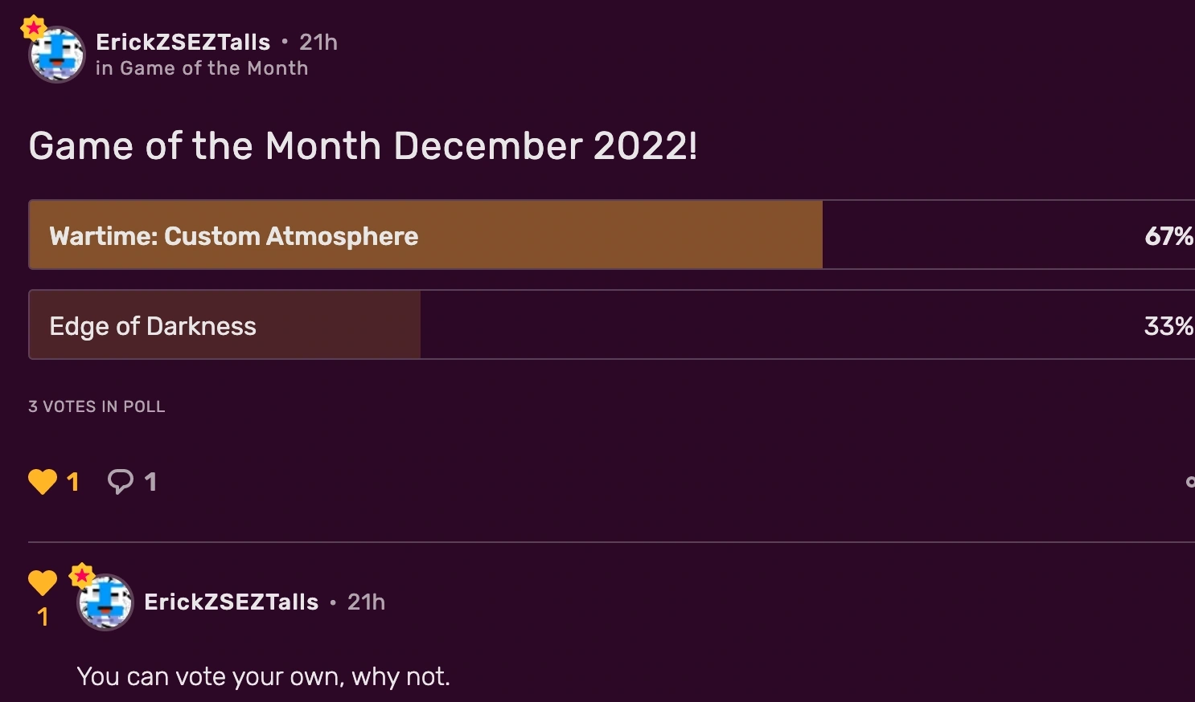Open ErickZSEZTalls' profile from the post header
The width and height of the screenshot is (1195, 702).
click(x=183, y=42)
